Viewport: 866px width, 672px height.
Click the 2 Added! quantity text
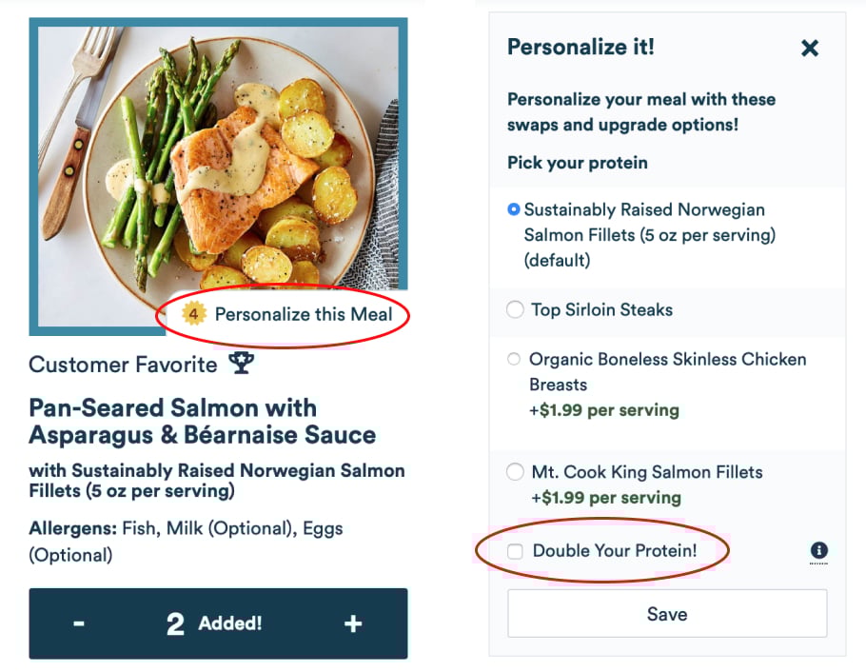pos(215,623)
